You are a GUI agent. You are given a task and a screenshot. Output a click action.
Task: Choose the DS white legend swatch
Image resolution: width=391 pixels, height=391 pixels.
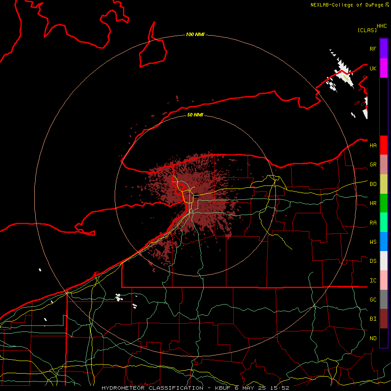pos(384,261)
